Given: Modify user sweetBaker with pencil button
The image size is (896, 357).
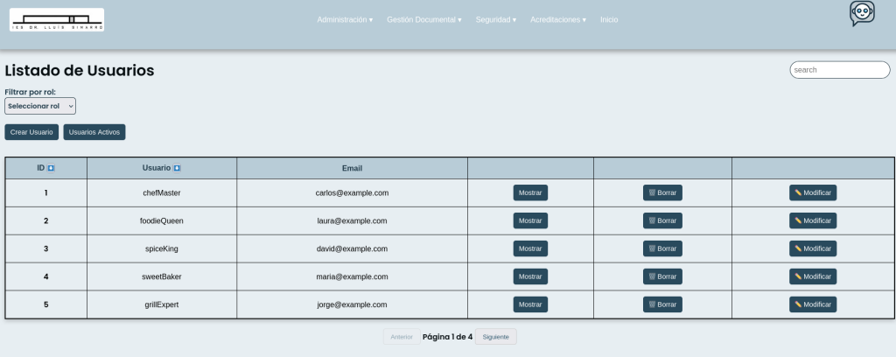Looking at the screenshot, I should (812, 276).
